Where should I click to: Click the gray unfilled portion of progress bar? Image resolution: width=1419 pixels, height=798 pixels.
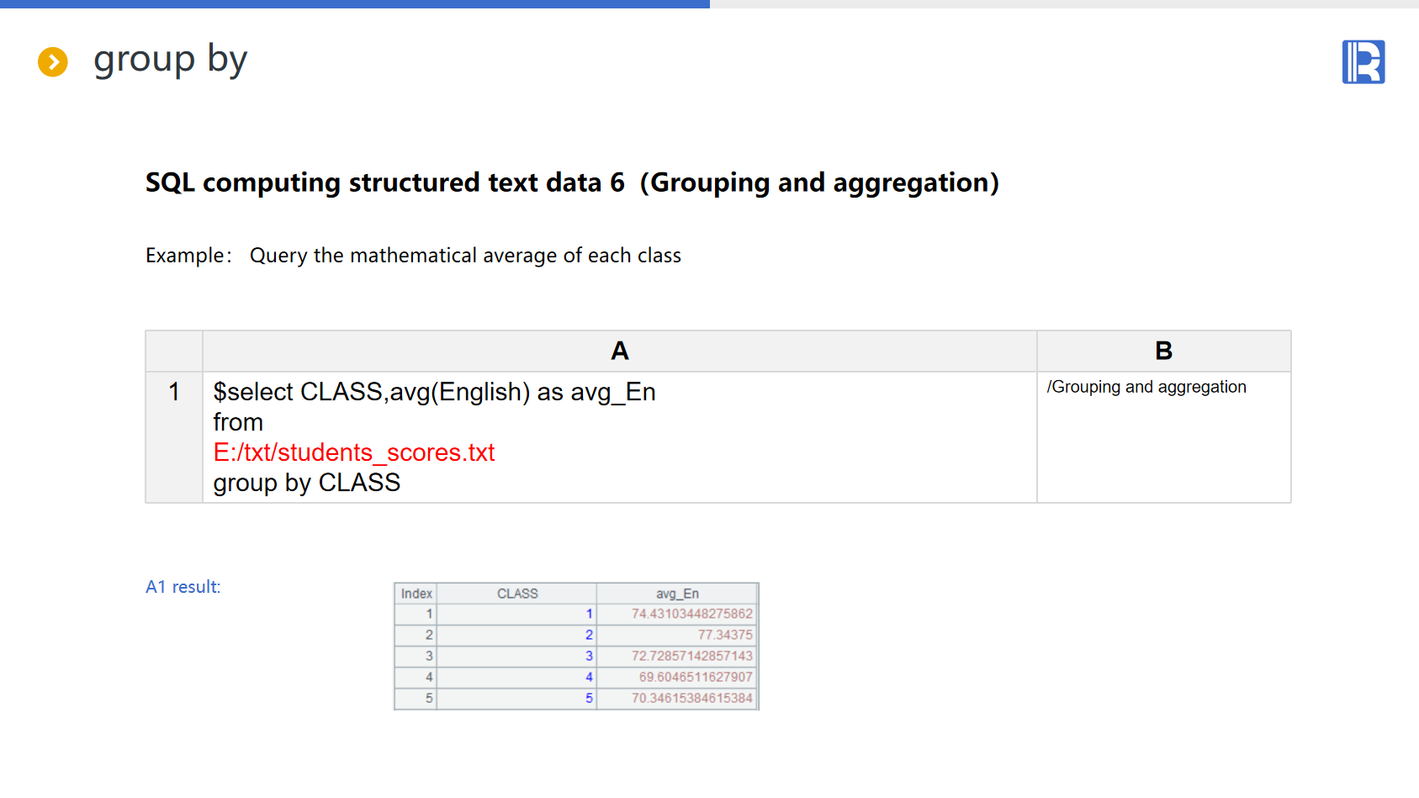pos(1060,4)
